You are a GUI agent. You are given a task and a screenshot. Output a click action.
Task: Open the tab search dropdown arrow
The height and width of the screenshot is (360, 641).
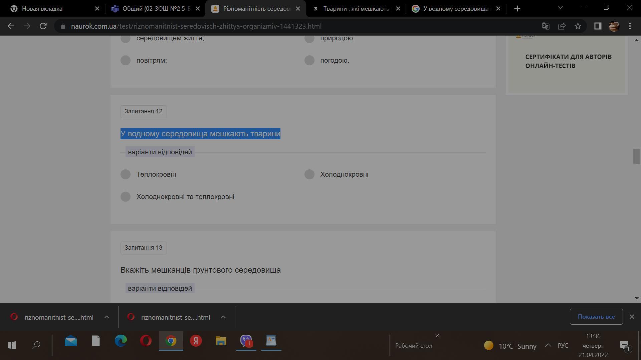[x=561, y=7]
